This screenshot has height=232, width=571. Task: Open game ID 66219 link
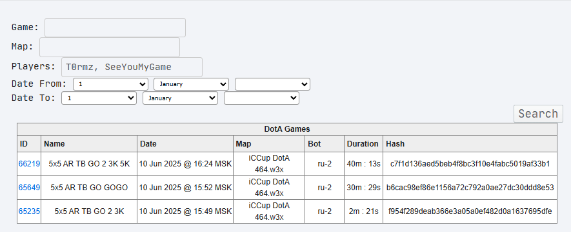point(29,164)
